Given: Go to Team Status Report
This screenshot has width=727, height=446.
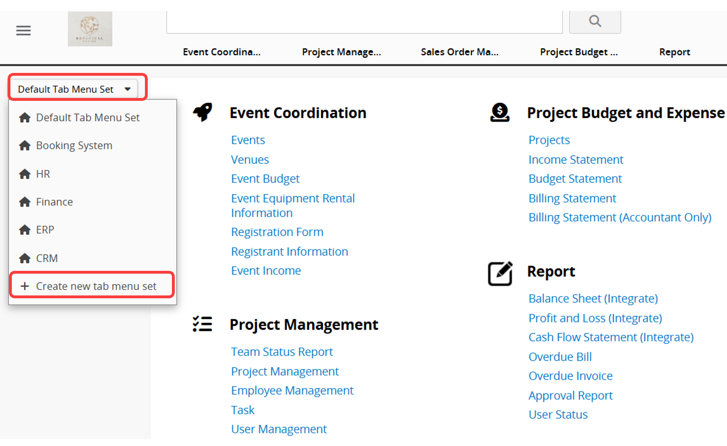Looking at the screenshot, I should coord(282,352).
